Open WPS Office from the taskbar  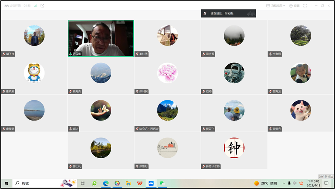(140, 183)
